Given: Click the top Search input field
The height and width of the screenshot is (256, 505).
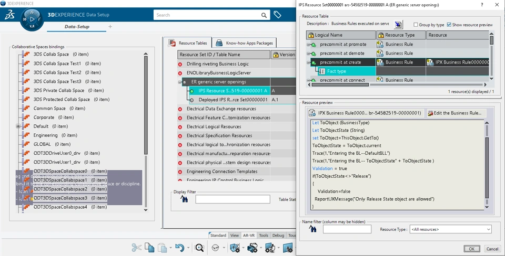Looking at the screenshot, I should point(206,15).
